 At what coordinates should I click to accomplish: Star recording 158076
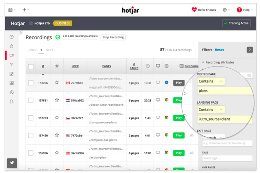click(57, 82)
